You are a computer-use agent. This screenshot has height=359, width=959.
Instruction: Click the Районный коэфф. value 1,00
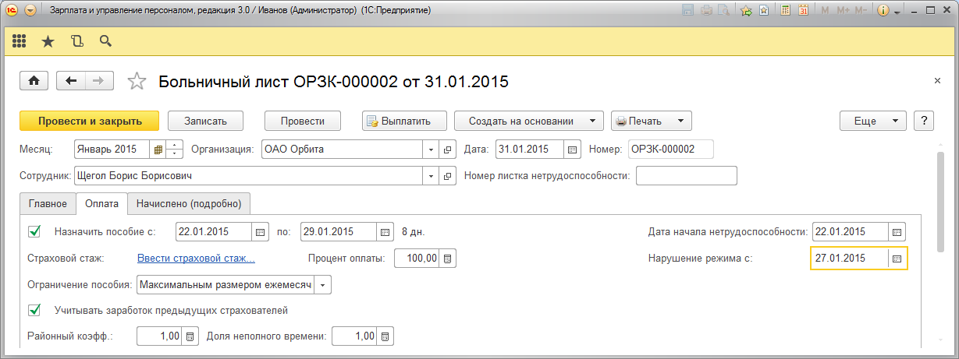[x=159, y=336]
